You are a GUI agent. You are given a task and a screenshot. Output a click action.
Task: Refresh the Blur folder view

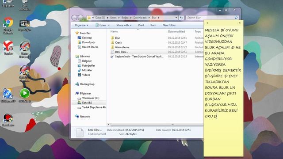click(181, 18)
